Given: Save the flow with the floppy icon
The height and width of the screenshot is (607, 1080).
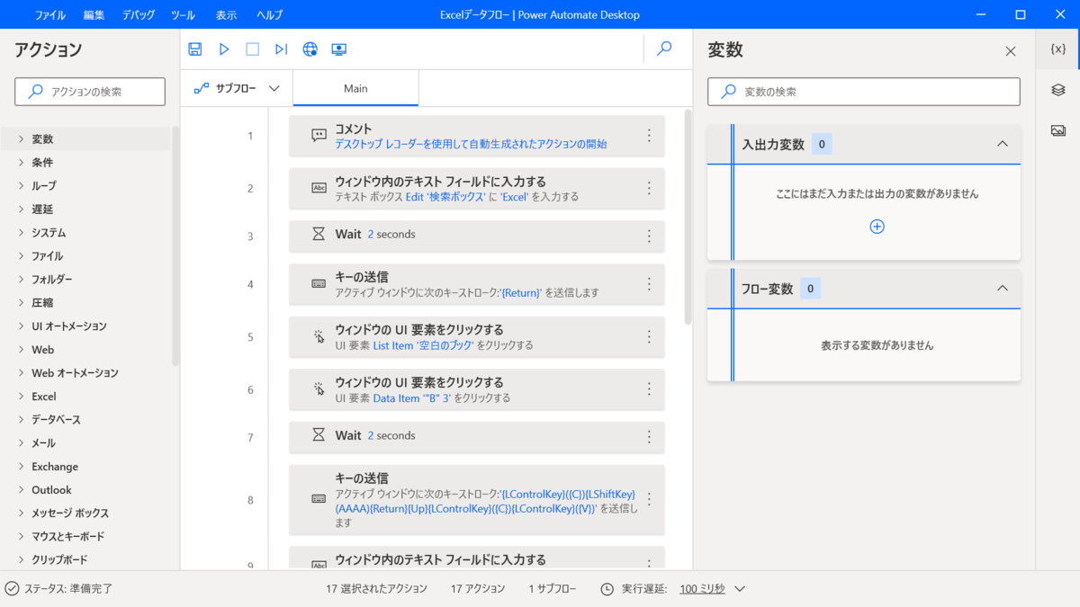Looking at the screenshot, I should pos(195,49).
